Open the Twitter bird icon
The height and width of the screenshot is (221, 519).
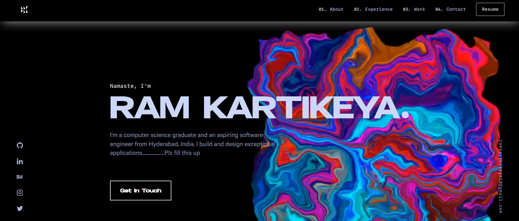pos(20,208)
